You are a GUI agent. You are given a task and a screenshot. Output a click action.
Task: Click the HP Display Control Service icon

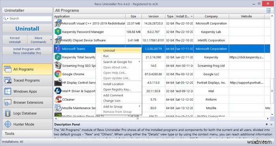(58, 82)
